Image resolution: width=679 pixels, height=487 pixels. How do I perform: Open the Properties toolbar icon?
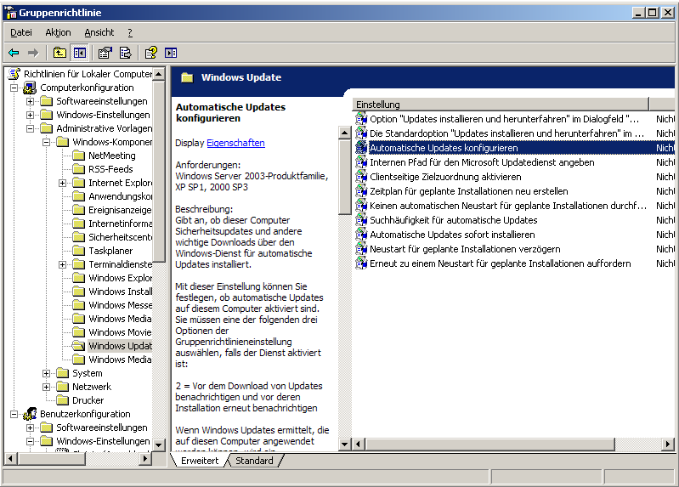coord(105,53)
